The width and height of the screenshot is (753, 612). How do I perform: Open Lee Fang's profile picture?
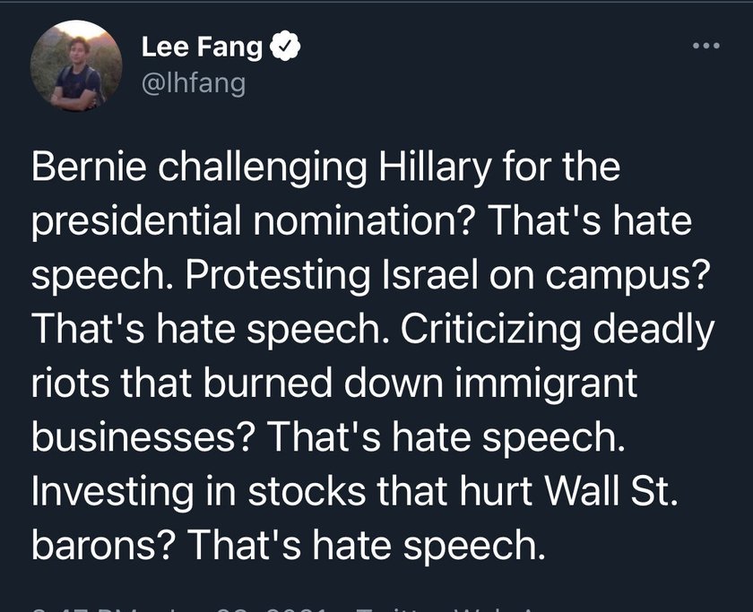[76, 65]
